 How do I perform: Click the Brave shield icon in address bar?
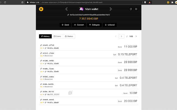pyautogui.click(x=145, y=2)
